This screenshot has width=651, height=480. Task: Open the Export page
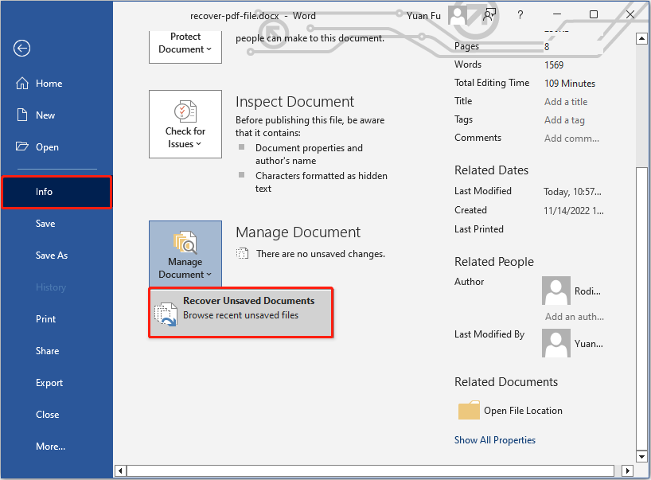tap(57, 383)
